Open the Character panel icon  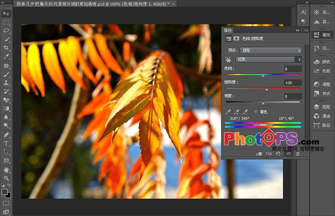click(x=303, y=12)
